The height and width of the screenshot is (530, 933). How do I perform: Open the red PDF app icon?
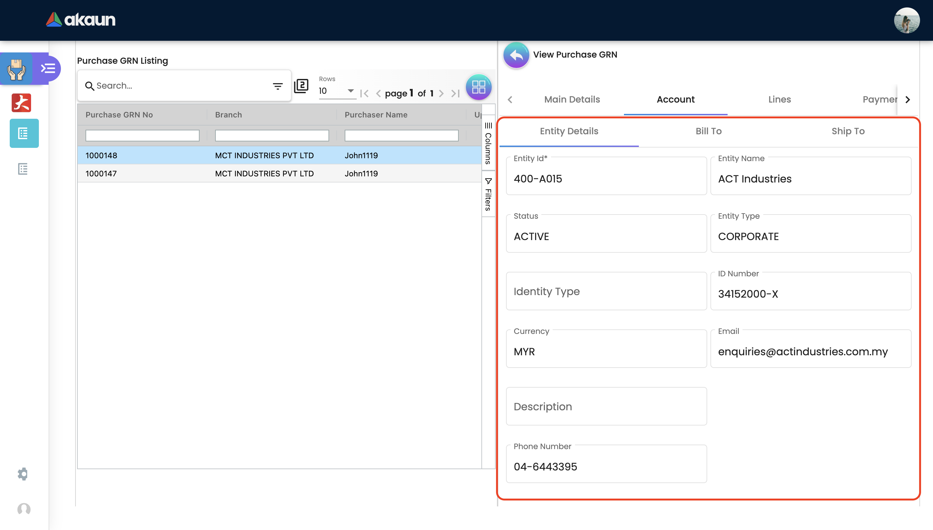(21, 103)
